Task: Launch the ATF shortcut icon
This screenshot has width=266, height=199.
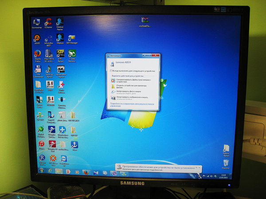Action: (60, 56)
